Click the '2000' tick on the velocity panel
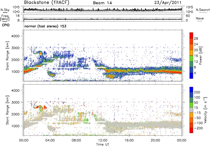This screenshot has height=146, width=210. click(15, 114)
